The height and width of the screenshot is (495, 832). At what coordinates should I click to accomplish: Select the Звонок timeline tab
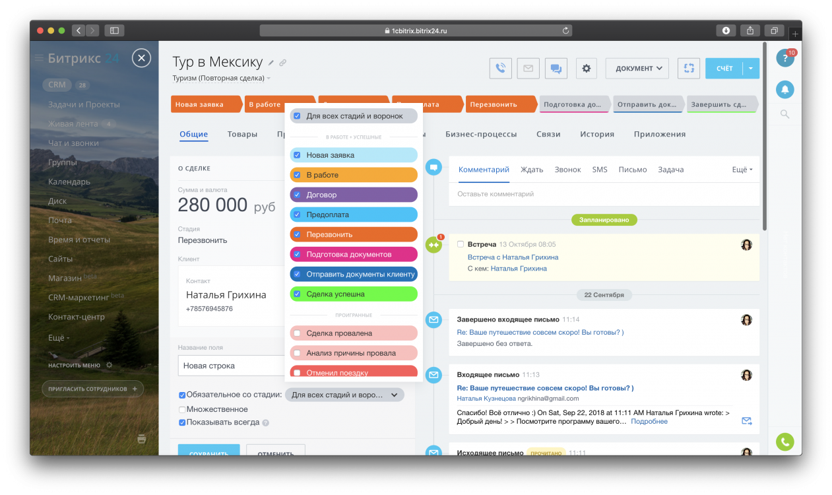[x=567, y=170]
